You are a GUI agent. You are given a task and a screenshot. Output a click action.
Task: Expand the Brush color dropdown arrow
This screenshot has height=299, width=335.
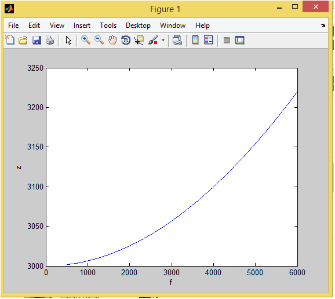pos(163,40)
